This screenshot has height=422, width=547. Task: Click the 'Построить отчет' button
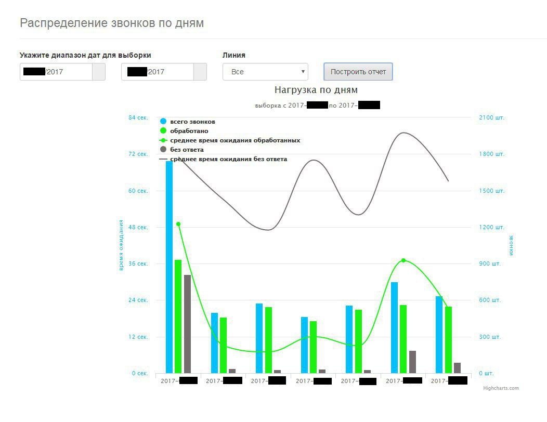pos(358,72)
